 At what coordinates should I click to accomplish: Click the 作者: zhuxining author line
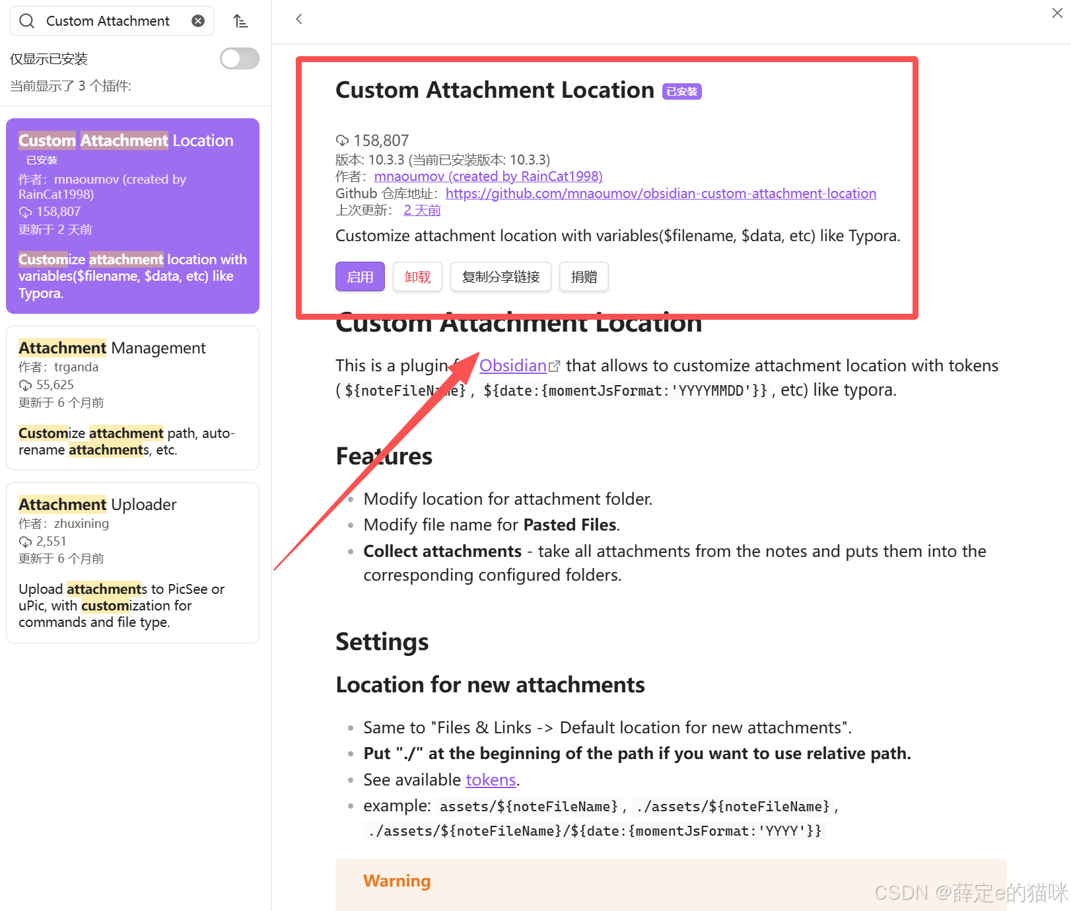pos(63,523)
